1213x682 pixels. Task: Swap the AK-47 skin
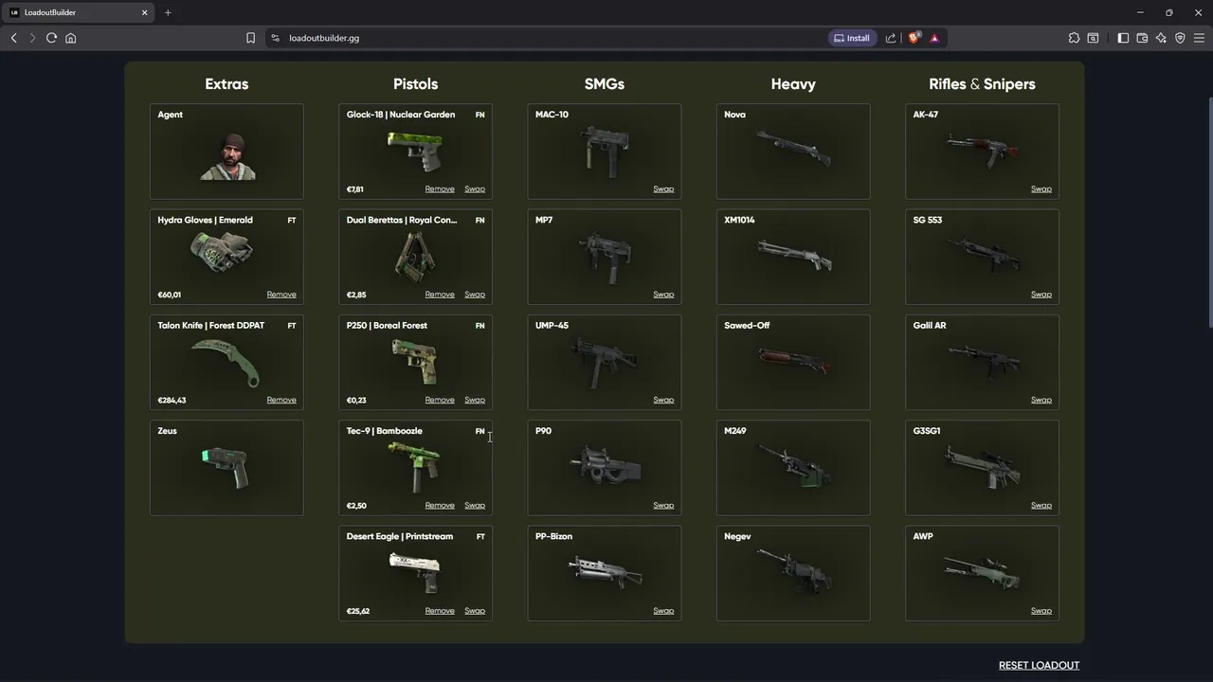(1041, 189)
